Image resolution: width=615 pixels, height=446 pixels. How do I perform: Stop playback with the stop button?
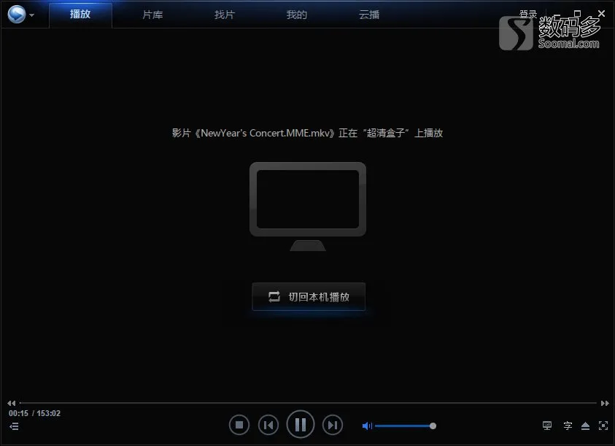coord(239,425)
